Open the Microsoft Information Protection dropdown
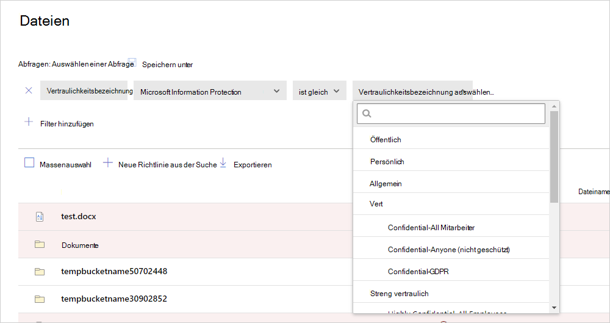610x323 pixels. pos(210,90)
